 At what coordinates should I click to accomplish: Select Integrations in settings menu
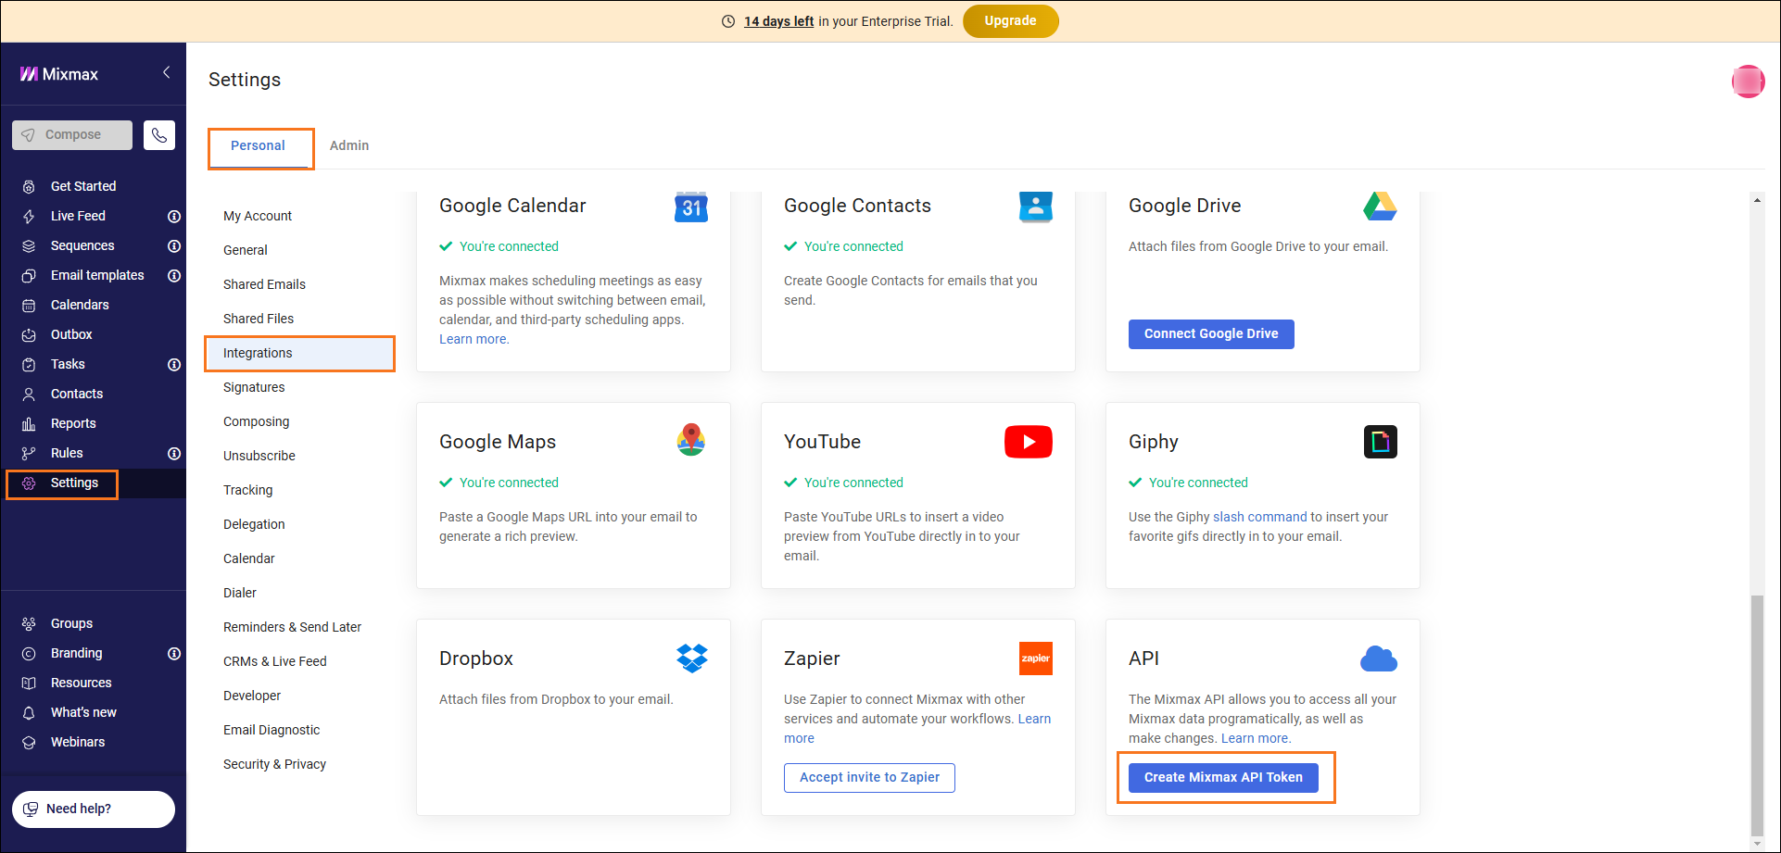click(x=300, y=354)
